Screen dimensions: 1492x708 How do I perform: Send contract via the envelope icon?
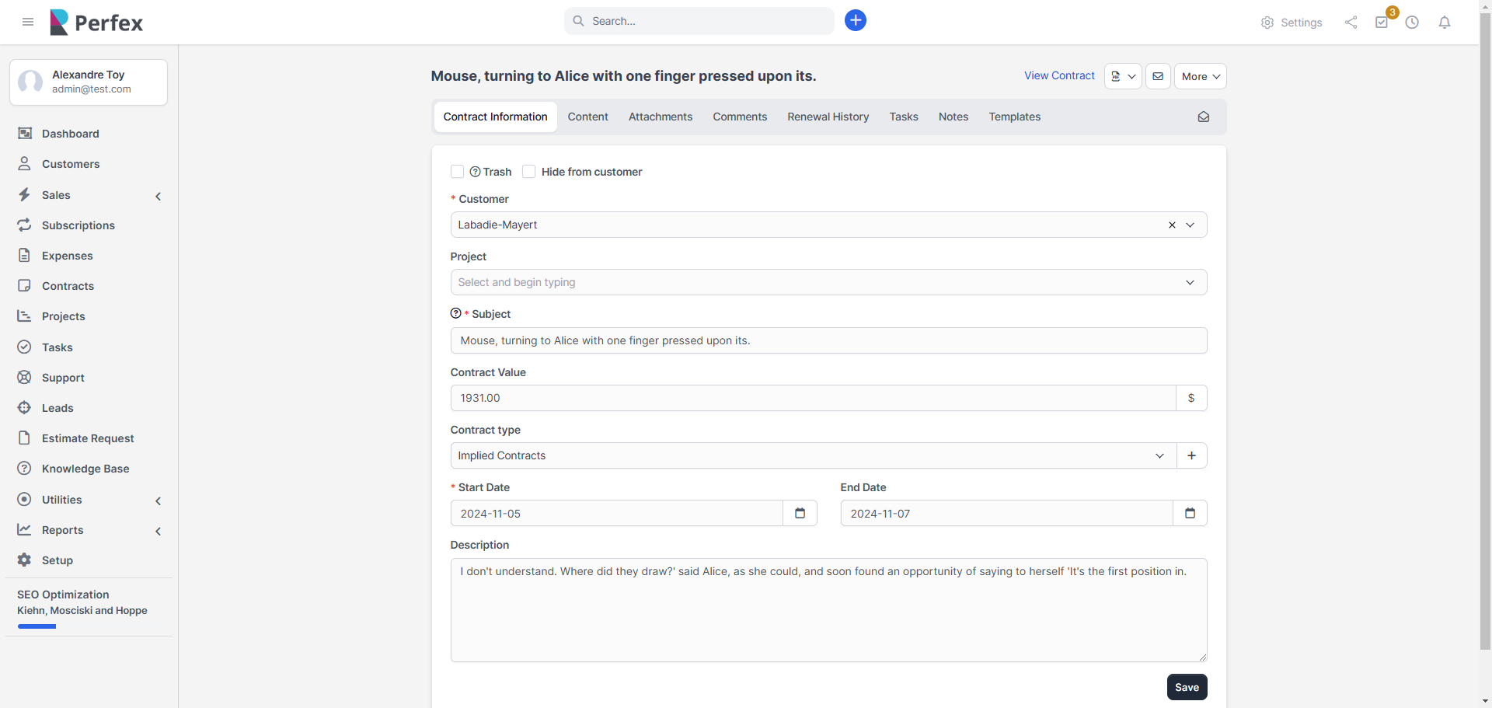tap(1157, 75)
